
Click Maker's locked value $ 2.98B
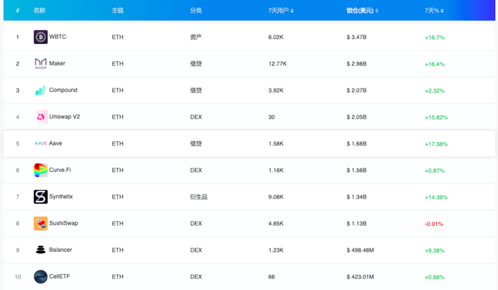point(356,64)
